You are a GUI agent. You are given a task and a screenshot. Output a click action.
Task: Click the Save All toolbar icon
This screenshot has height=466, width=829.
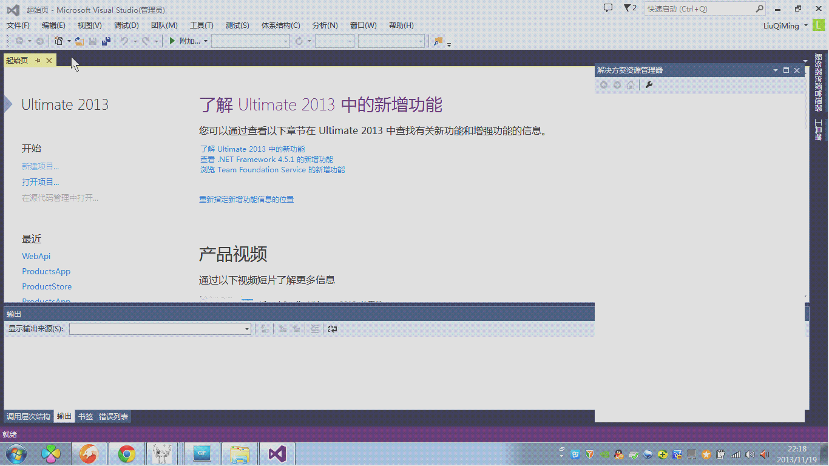point(106,41)
